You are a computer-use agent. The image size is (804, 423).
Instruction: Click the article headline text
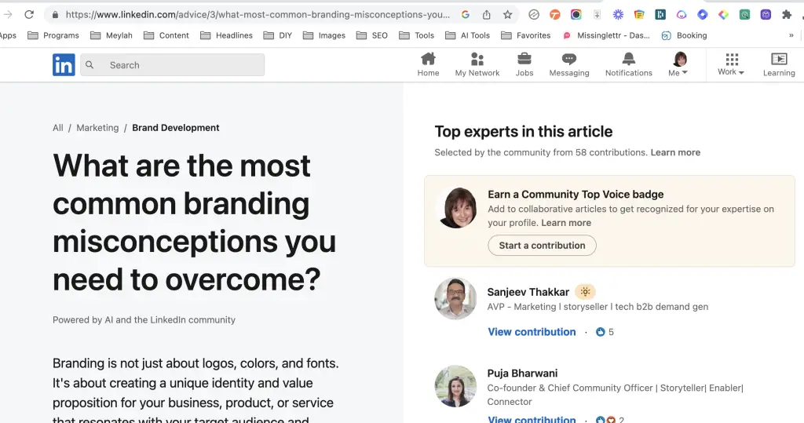pyautogui.click(x=195, y=223)
